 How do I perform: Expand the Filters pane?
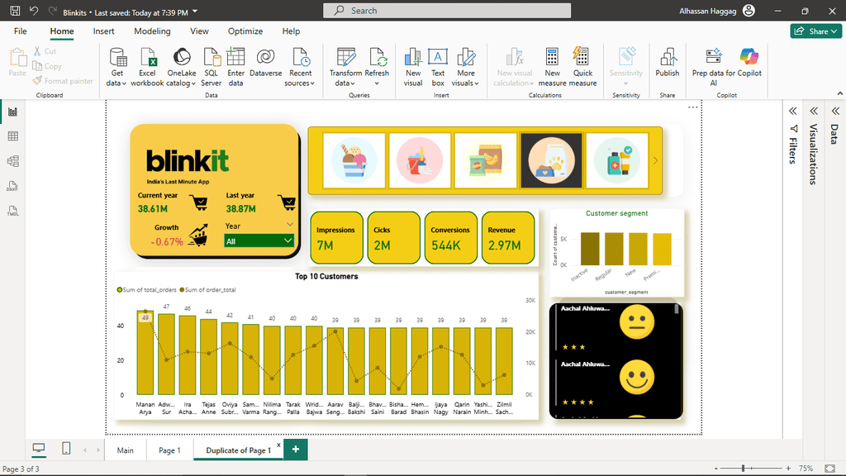pyautogui.click(x=792, y=111)
